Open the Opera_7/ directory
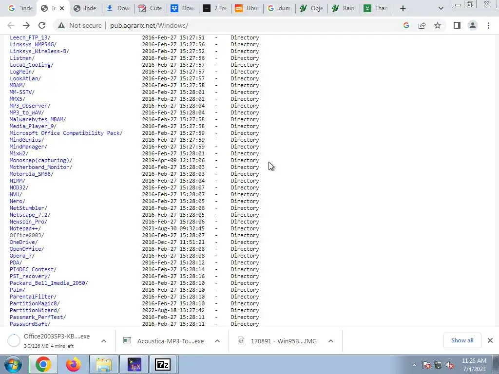 [x=22, y=256]
